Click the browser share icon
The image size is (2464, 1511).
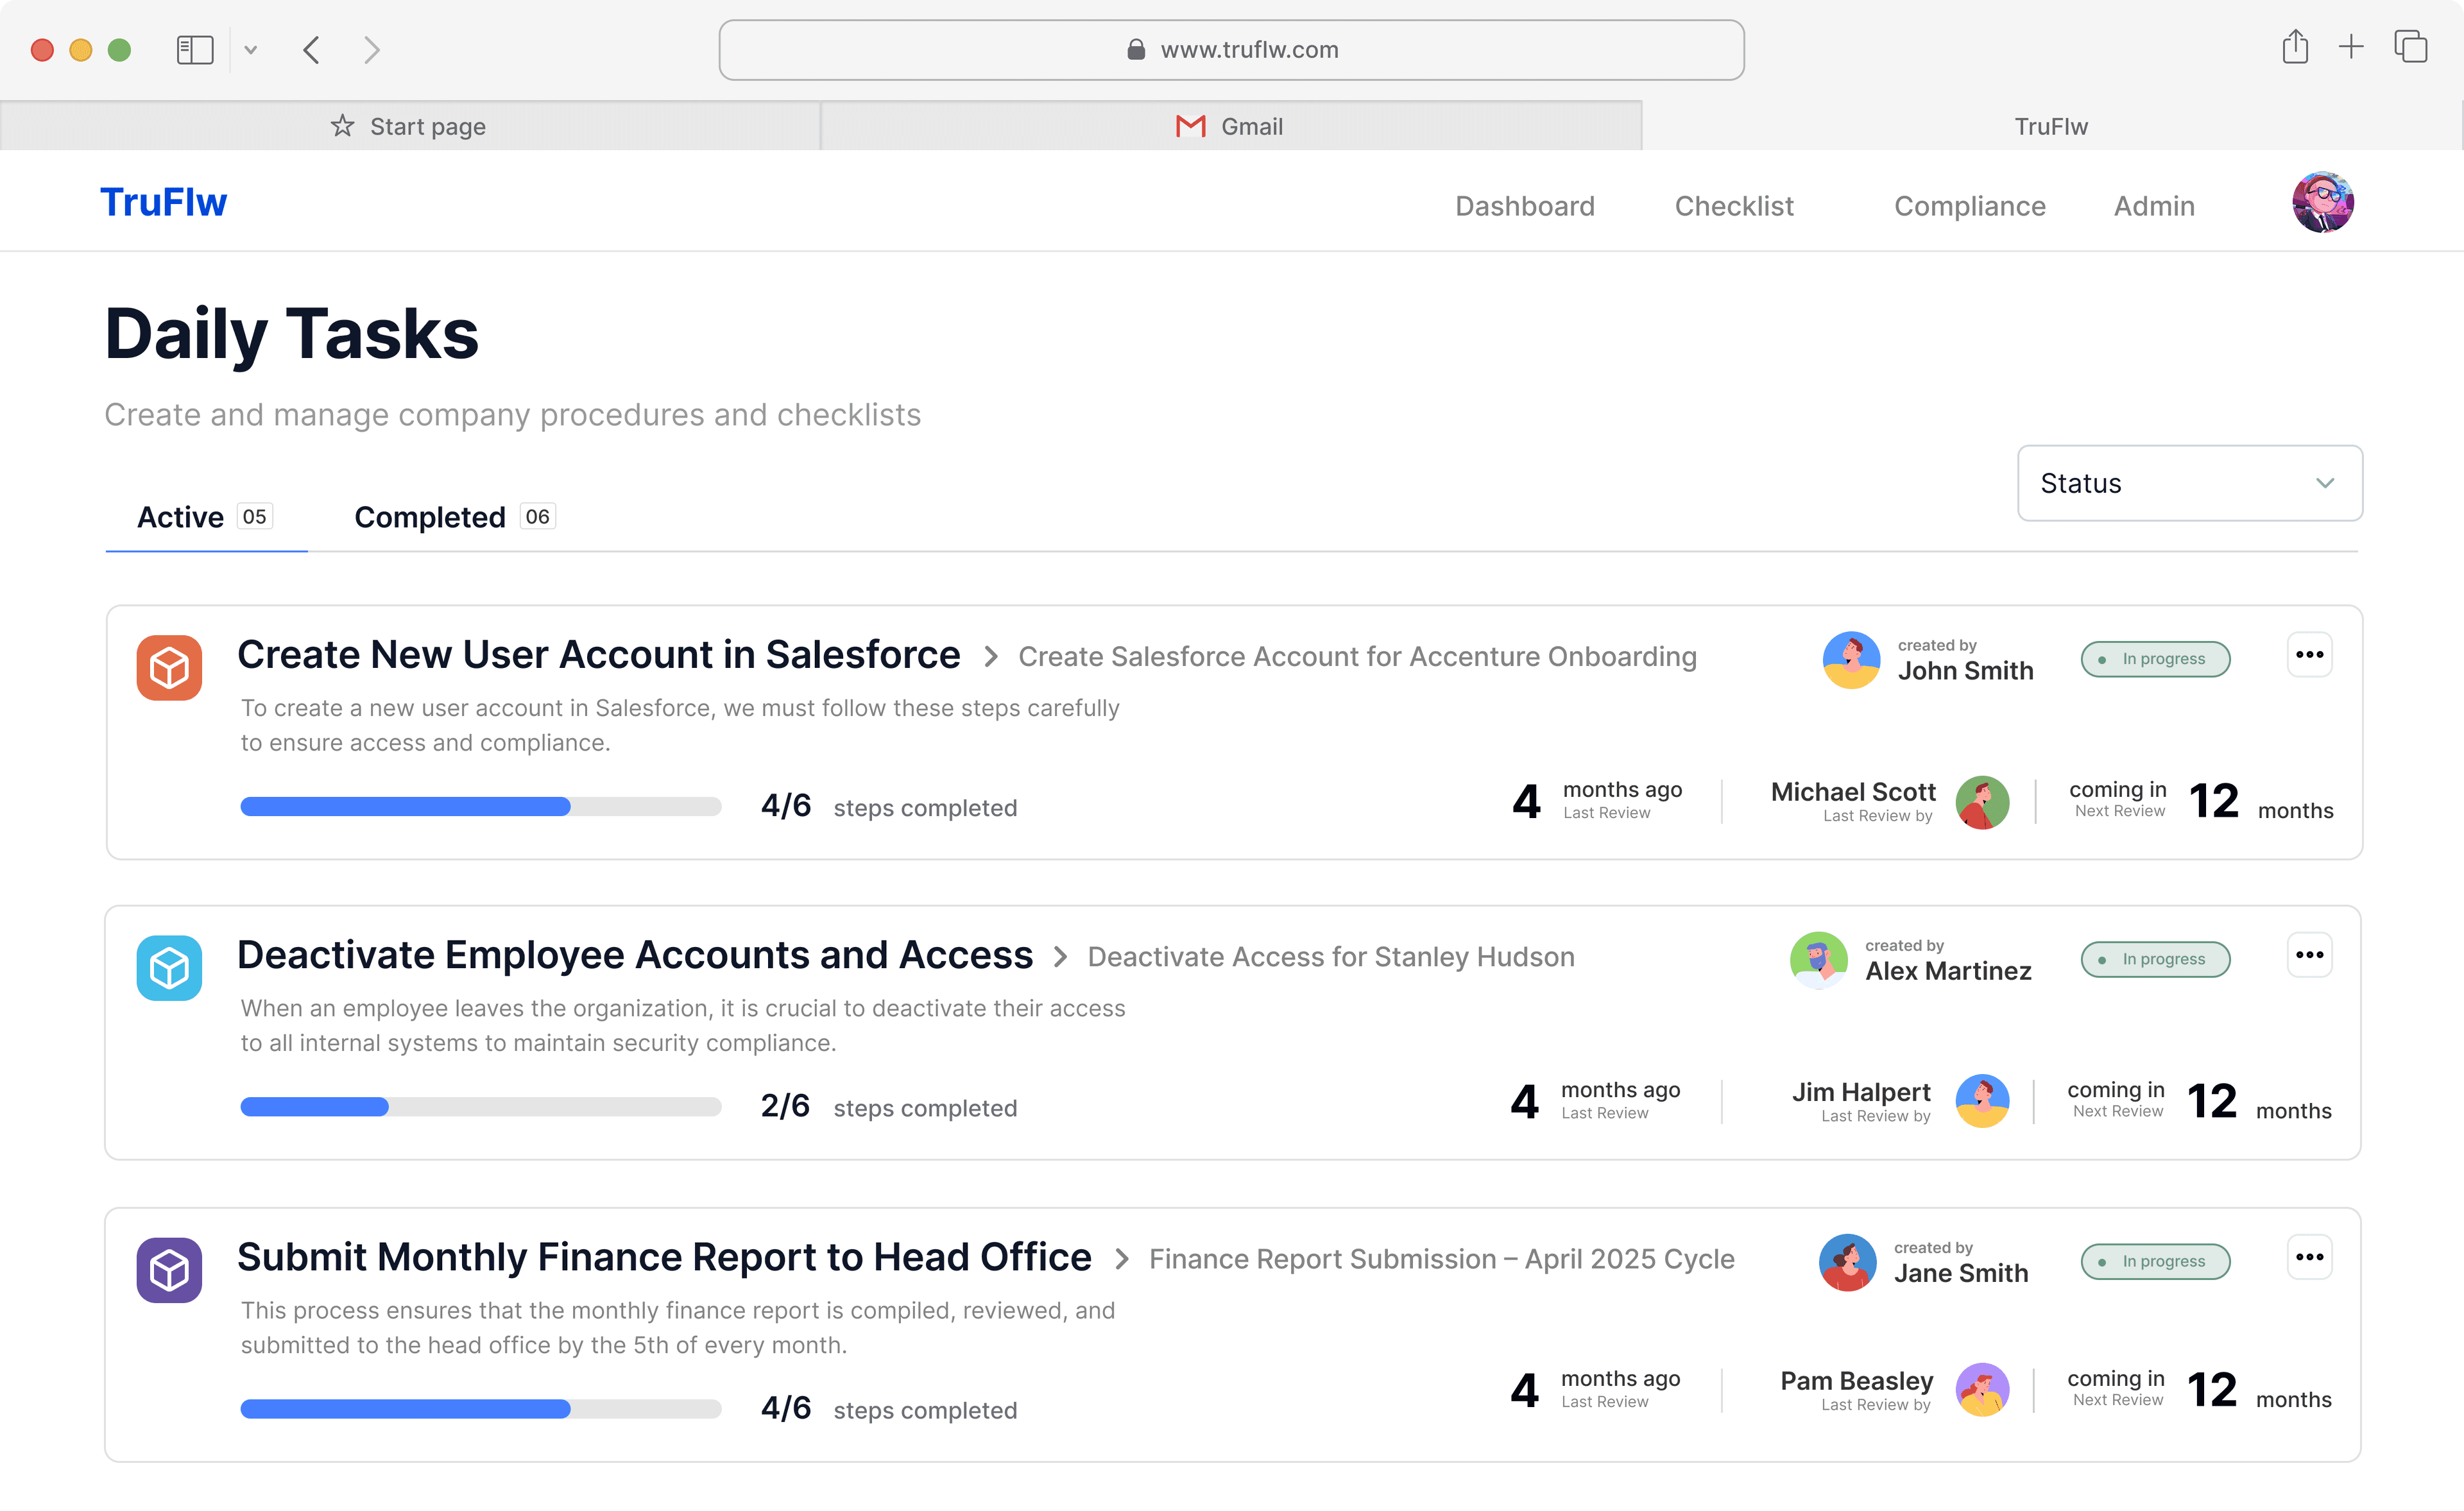pos(2295,48)
